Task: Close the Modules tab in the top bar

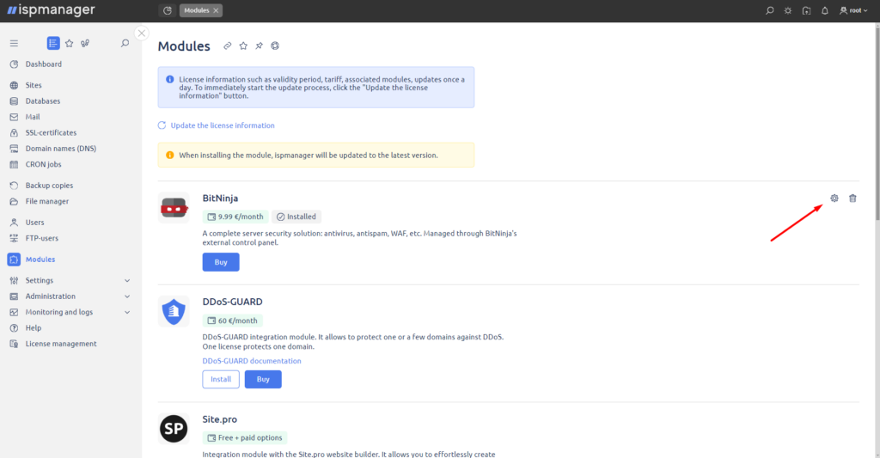Action: (x=216, y=10)
